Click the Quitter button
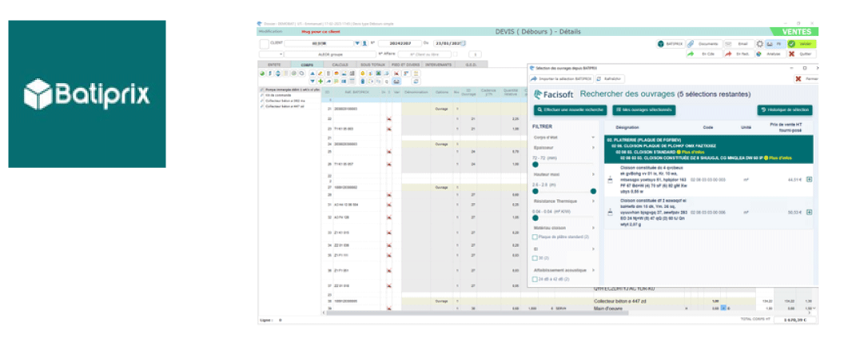 click(802, 54)
